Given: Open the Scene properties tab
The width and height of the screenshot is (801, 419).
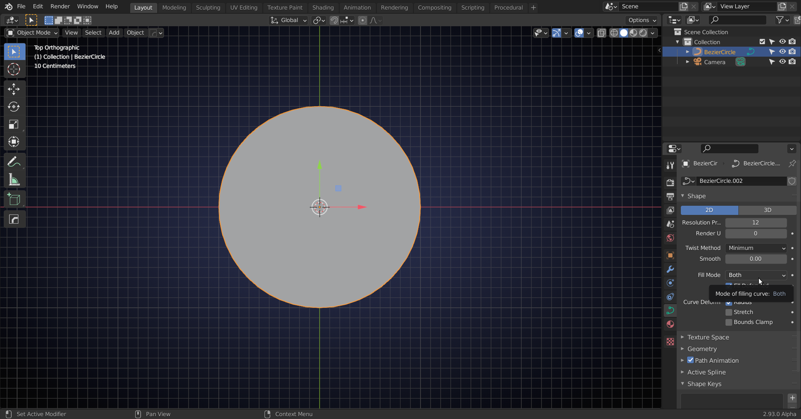Looking at the screenshot, I should 670,224.
